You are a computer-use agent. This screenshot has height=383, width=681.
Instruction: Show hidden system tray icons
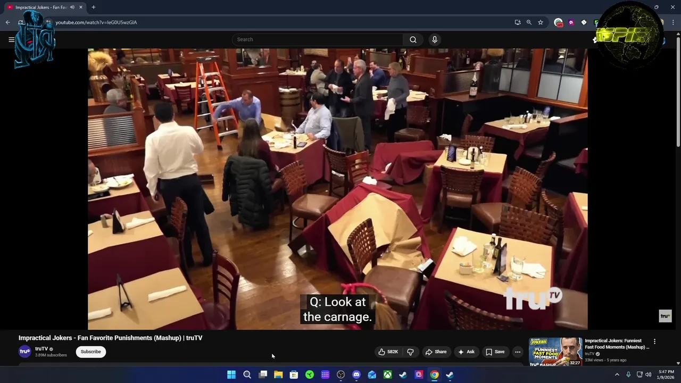(617, 374)
